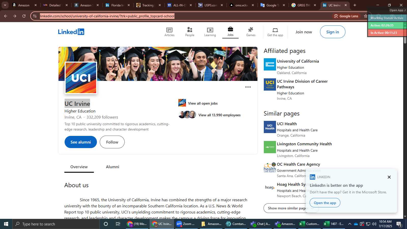Click the Cortana circle icon on taskbar

(x=106, y=224)
